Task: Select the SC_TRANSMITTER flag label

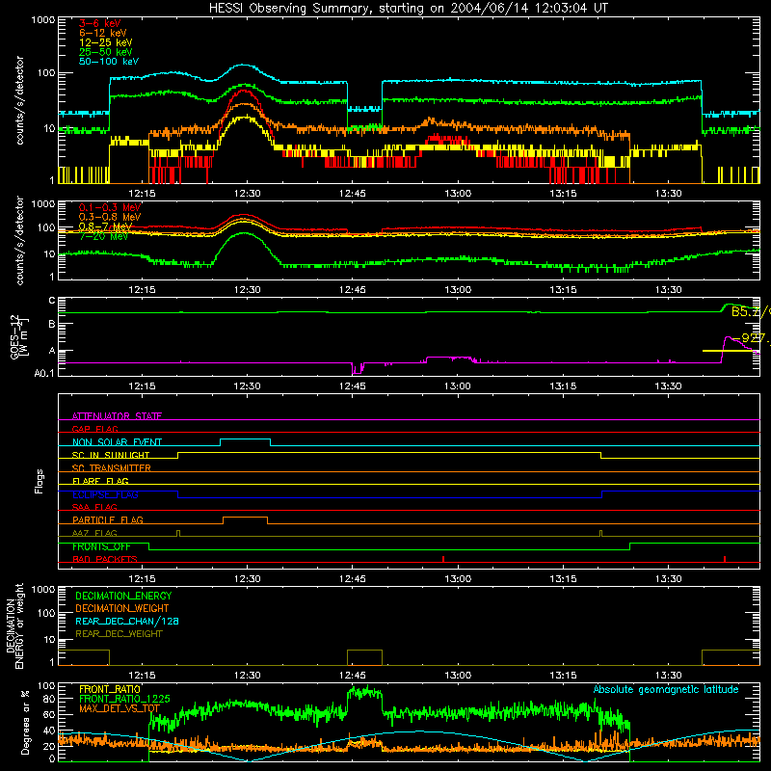Action: [x=112, y=467]
